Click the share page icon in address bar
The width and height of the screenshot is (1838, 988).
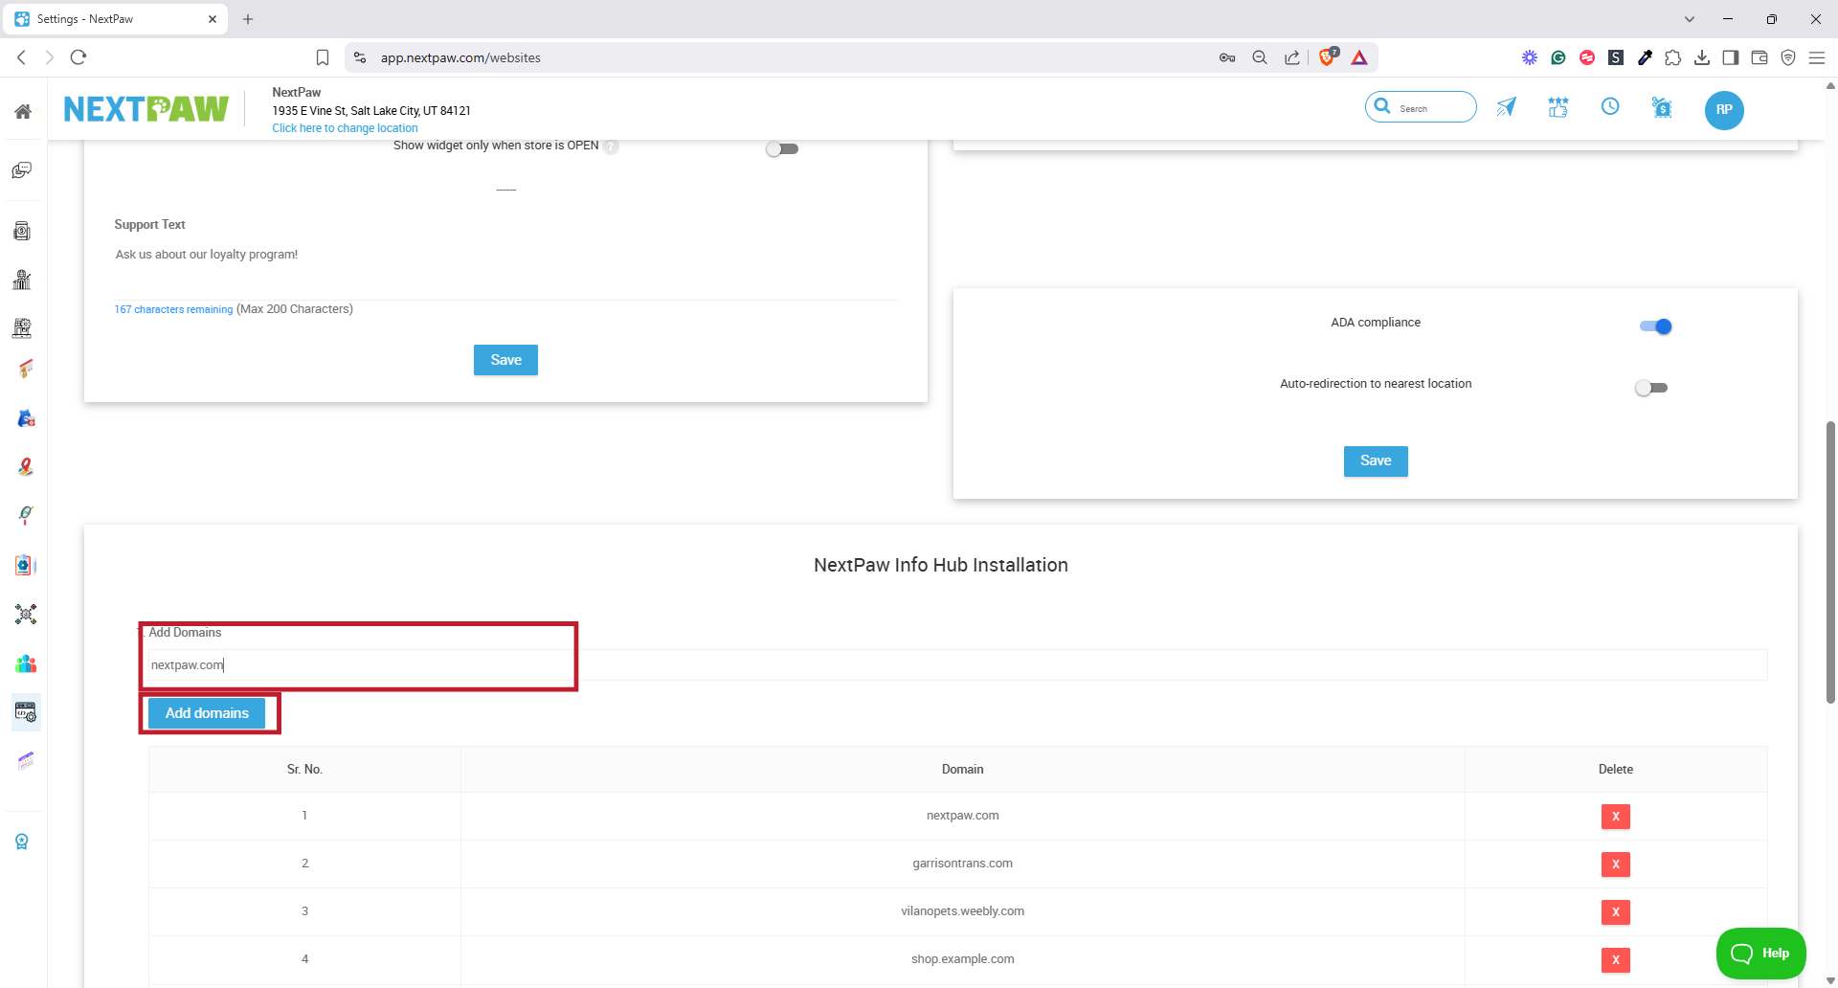click(1292, 57)
